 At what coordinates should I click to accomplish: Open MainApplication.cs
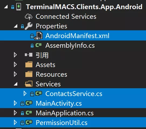[x=65, y=113]
